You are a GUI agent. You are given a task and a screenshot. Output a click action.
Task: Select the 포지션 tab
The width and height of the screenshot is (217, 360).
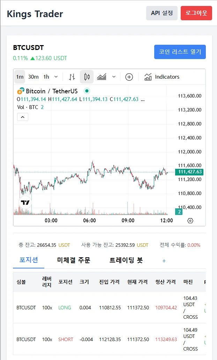pos(28,261)
